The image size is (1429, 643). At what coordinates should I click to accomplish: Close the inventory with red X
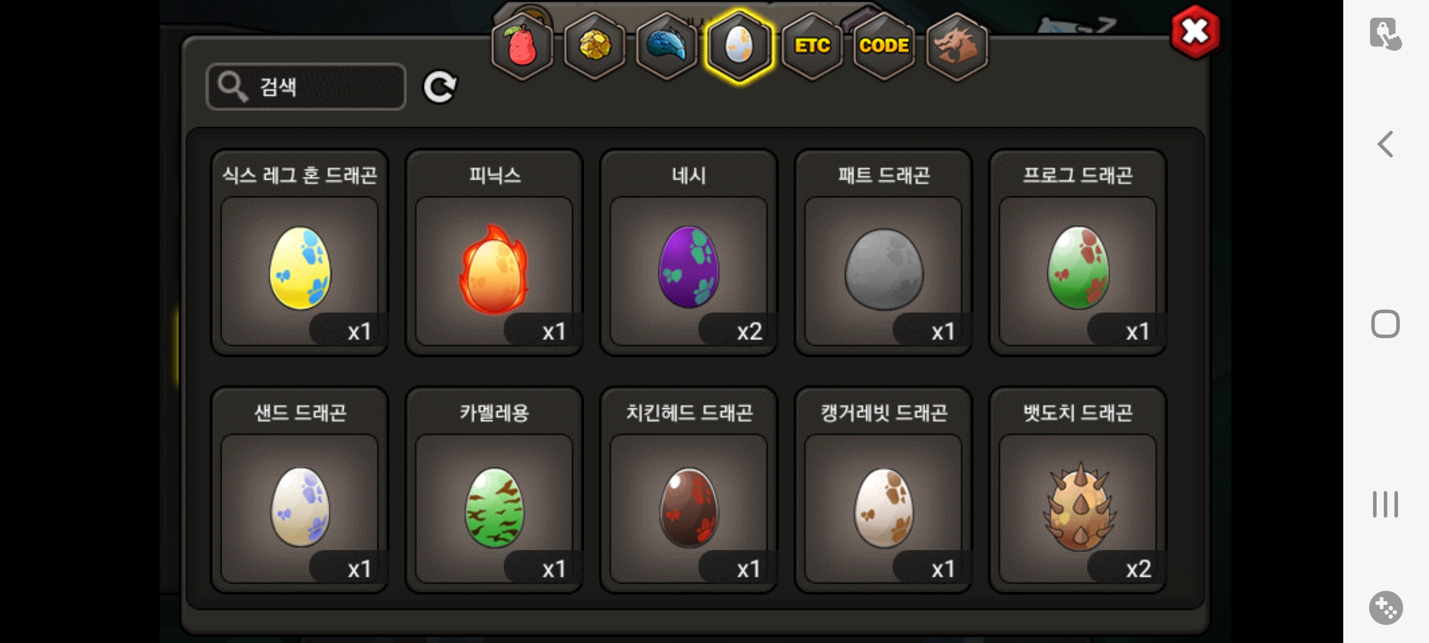pyautogui.click(x=1195, y=32)
